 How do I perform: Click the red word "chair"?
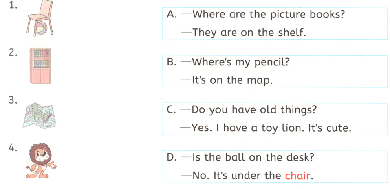[298, 176]
